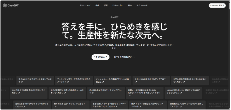Open the GPT-5 の詳細はこちら link
The height and width of the screenshot is (110, 231).
click(x=123, y=57)
